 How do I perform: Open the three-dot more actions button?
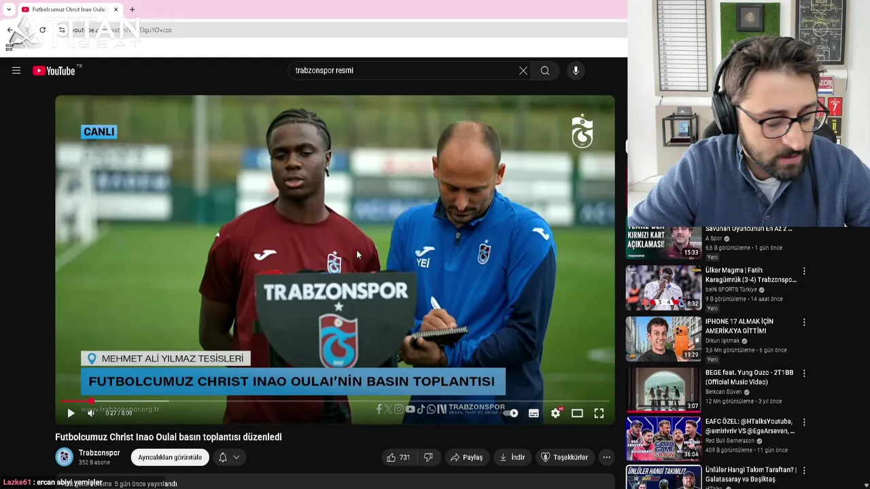(606, 458)
